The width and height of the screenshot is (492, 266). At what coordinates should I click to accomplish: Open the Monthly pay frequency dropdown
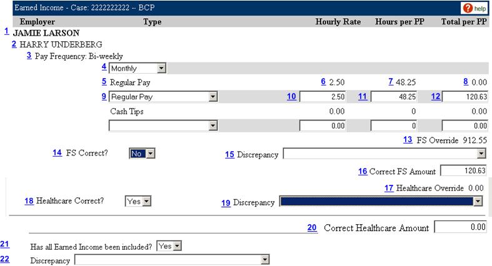pyautogui.click(x=137, y=68)
